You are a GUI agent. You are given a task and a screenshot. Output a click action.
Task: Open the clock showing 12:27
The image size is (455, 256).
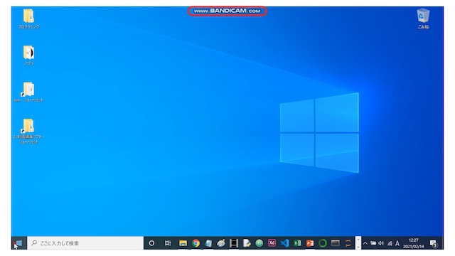413,243
